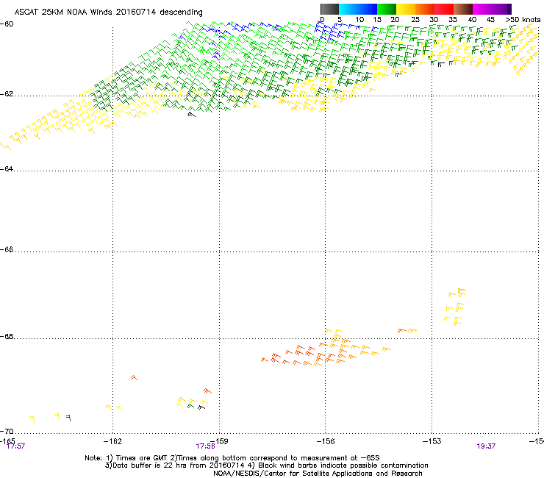
Task: Click the "-159" longitude label
Action: click(x=219, y=441)
